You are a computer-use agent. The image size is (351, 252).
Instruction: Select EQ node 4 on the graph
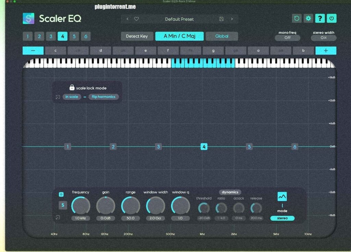click(204, 147)
